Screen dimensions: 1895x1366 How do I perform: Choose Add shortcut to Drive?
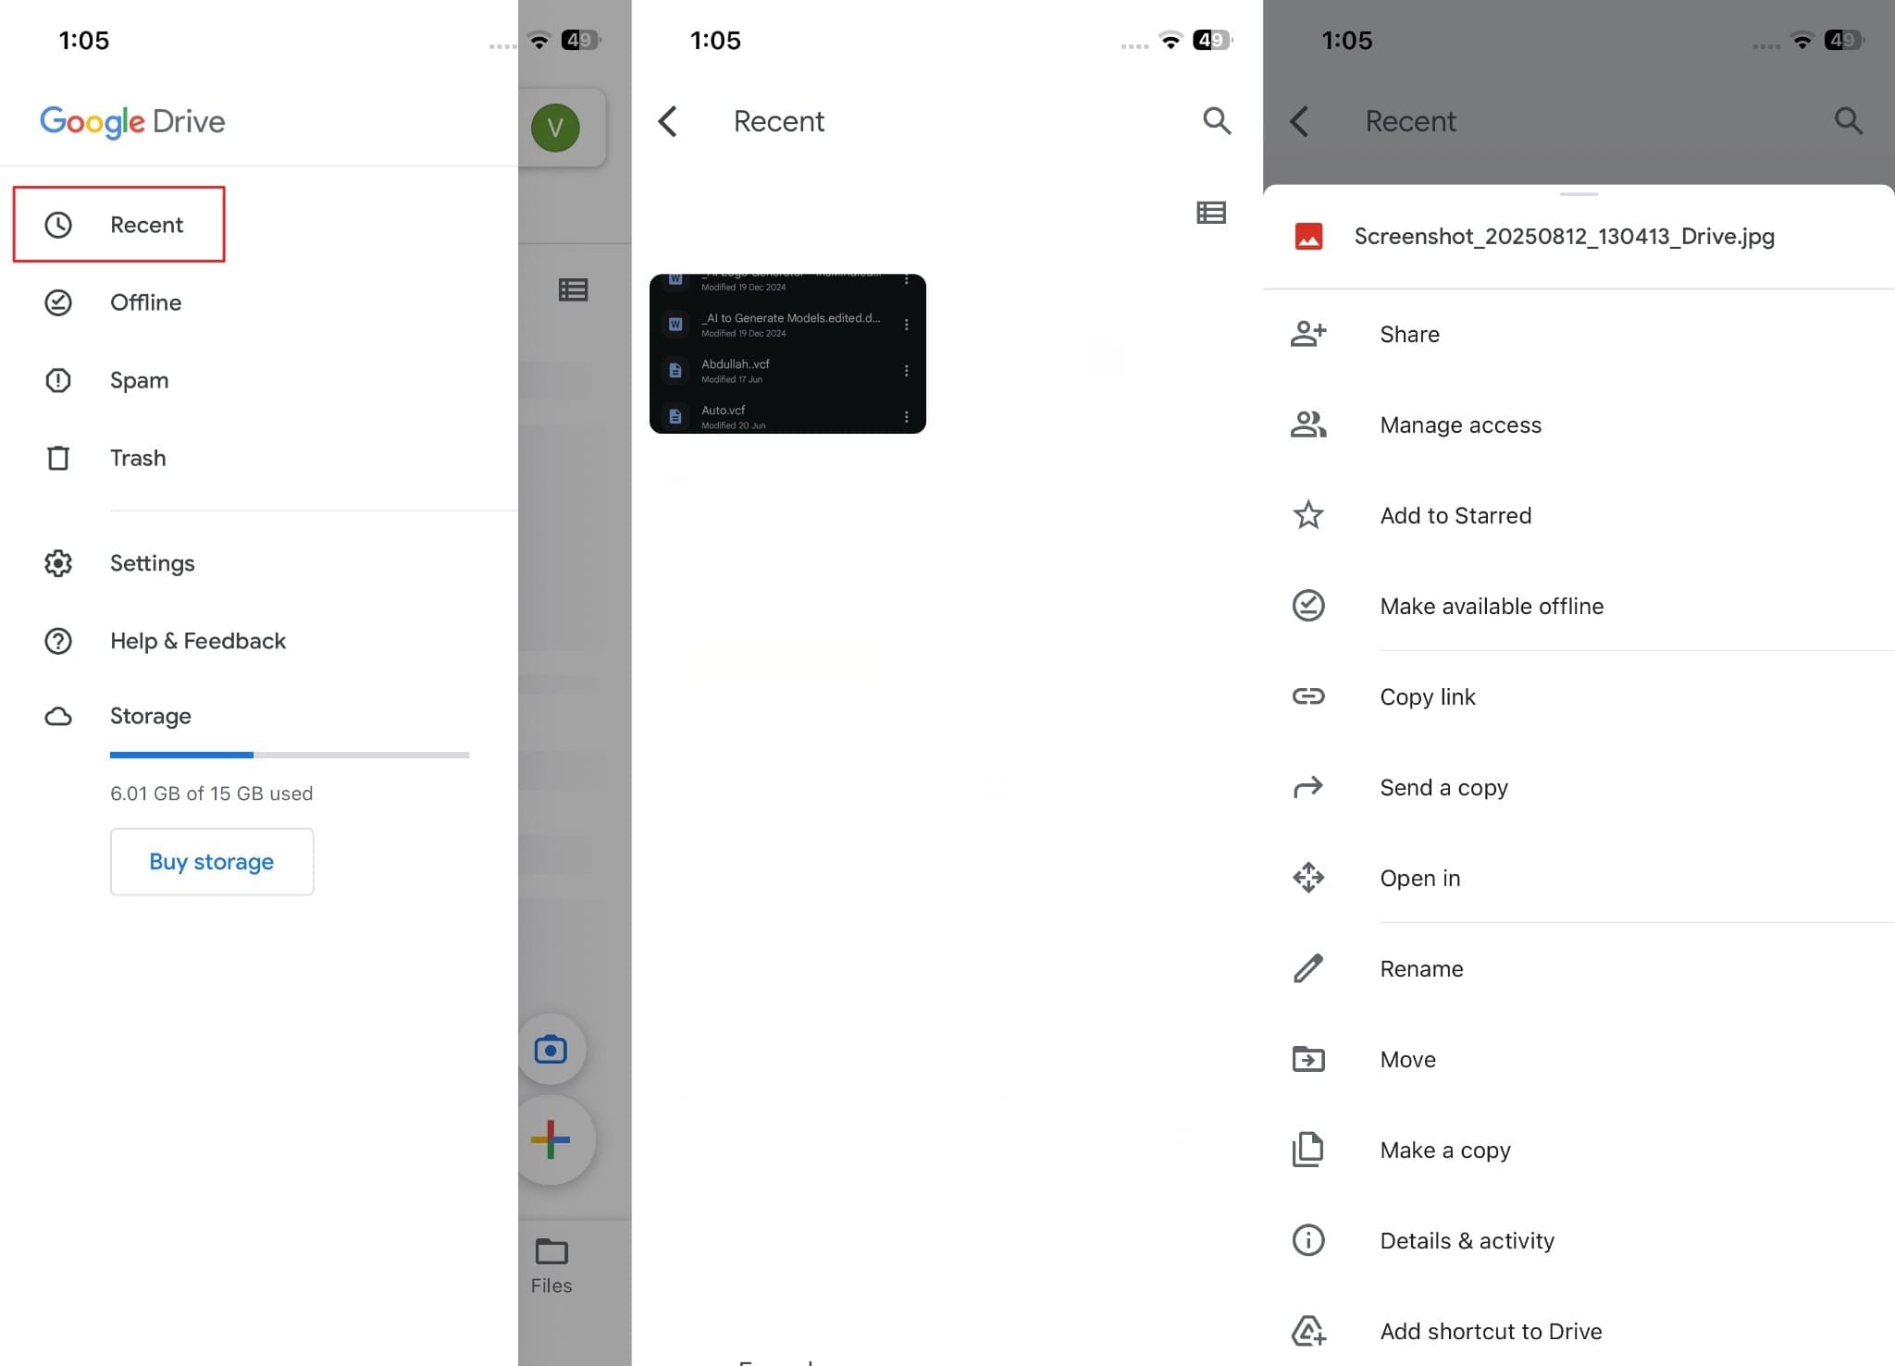click(x=1579, y=1331)
